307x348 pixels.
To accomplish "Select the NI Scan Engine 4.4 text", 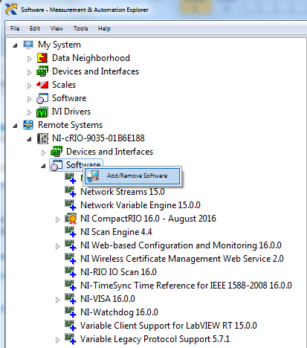I will pos(116,232).
